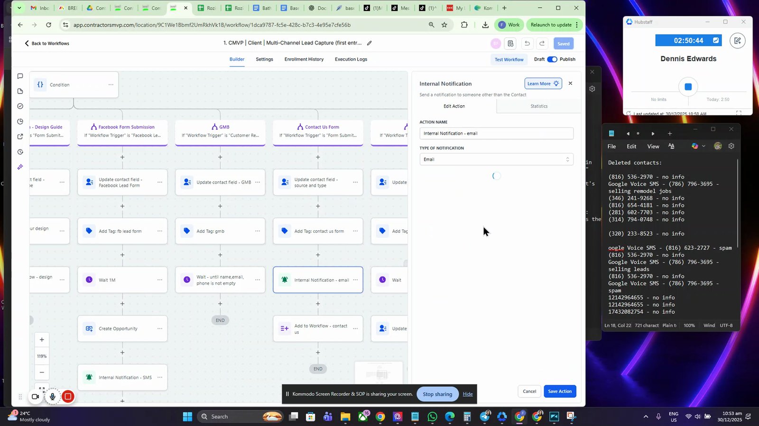Bookmark this page with the star icon
The height and width of the screenshot is (426, 759).
pyautogui.click(x=444, y=25)
